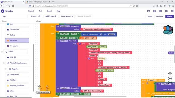
Task: Open the Assets panel button
Action: [150, 16]
